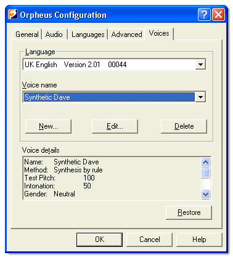The width and height of the screenshot is (233, 258).
Task: Click the 'Gender: Neutral' line
Action: pos(49,194)
